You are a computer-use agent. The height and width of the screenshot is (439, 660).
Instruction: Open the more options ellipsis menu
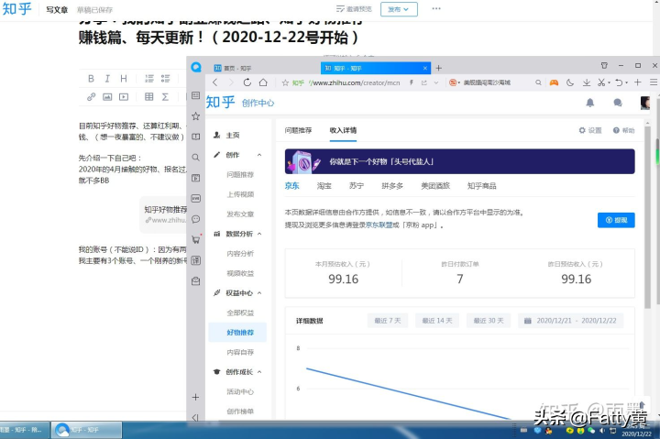pyautogui.click(x=436, y=9)
